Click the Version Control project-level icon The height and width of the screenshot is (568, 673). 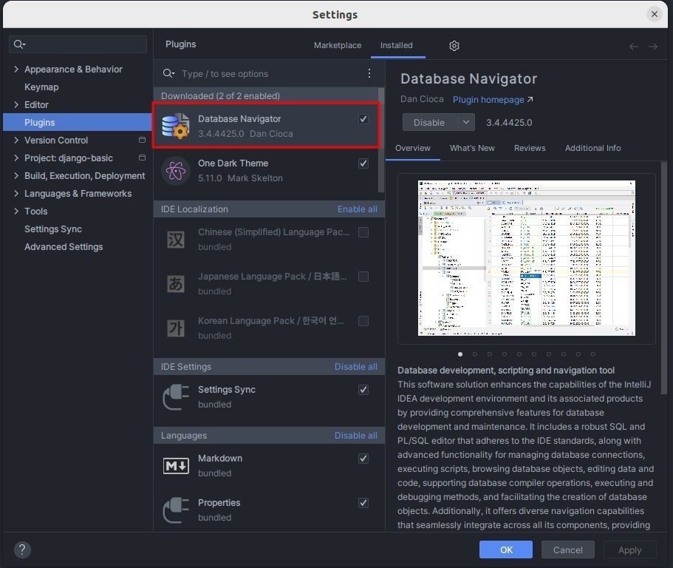(x=142, y=140)
